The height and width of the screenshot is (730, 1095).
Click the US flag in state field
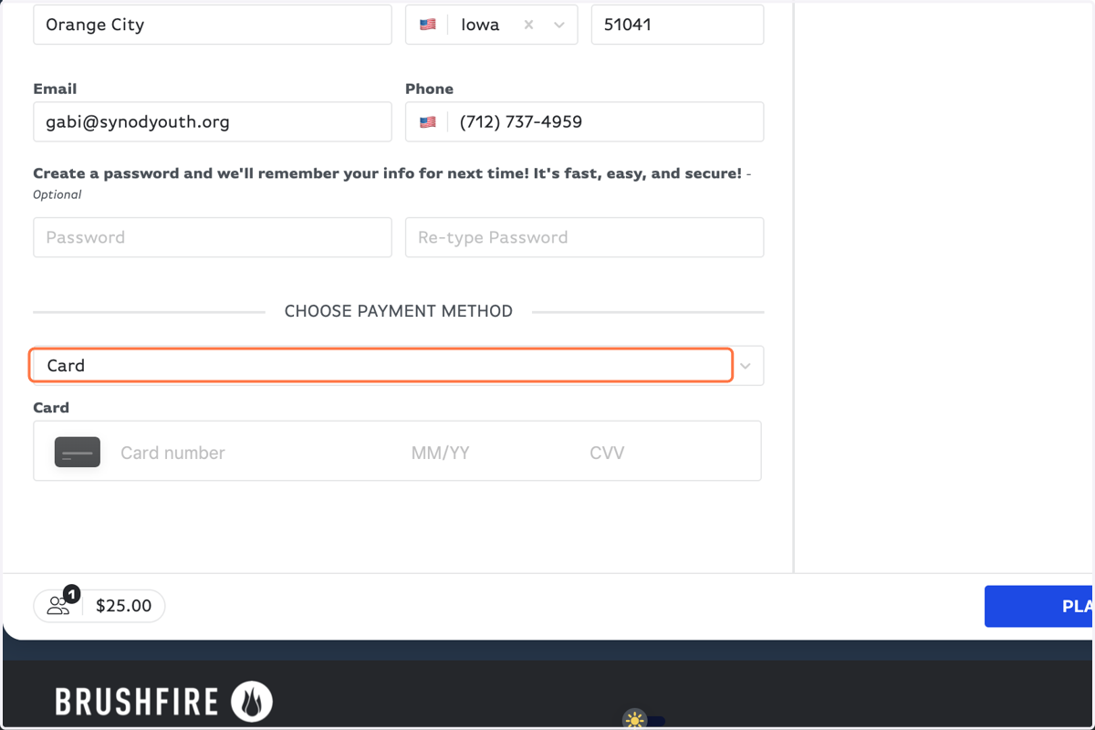click(427, 26)
